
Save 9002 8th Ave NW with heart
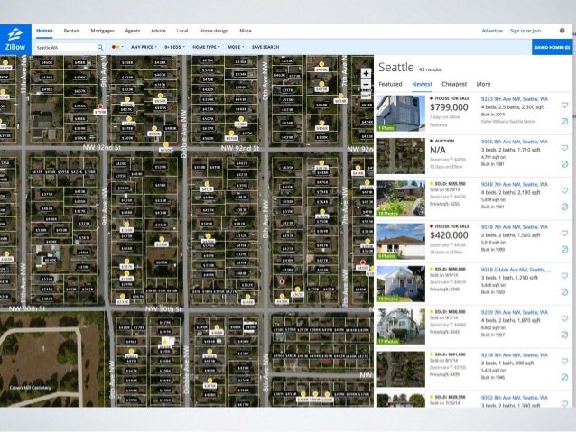point(564,403)
